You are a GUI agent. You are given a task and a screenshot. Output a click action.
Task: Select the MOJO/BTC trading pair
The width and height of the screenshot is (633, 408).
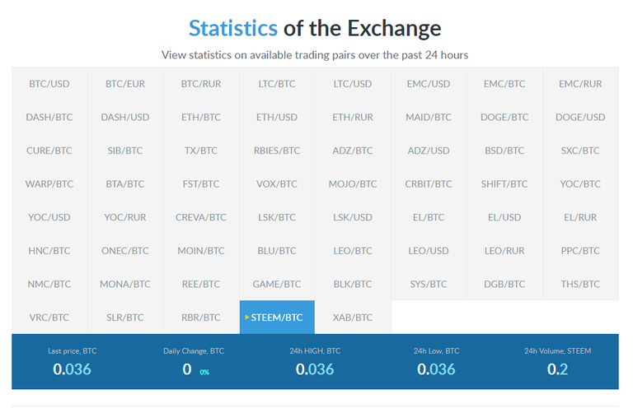coord(353,184)
